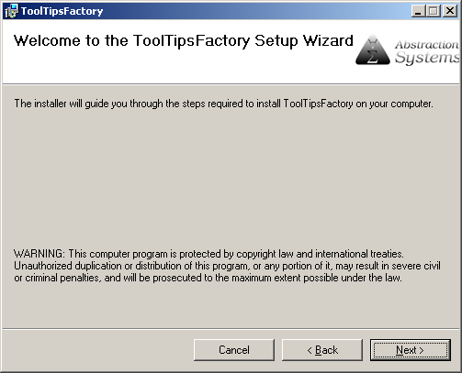Select the word Systems in the logo
The image size is (462, 373).
point(427,58)
